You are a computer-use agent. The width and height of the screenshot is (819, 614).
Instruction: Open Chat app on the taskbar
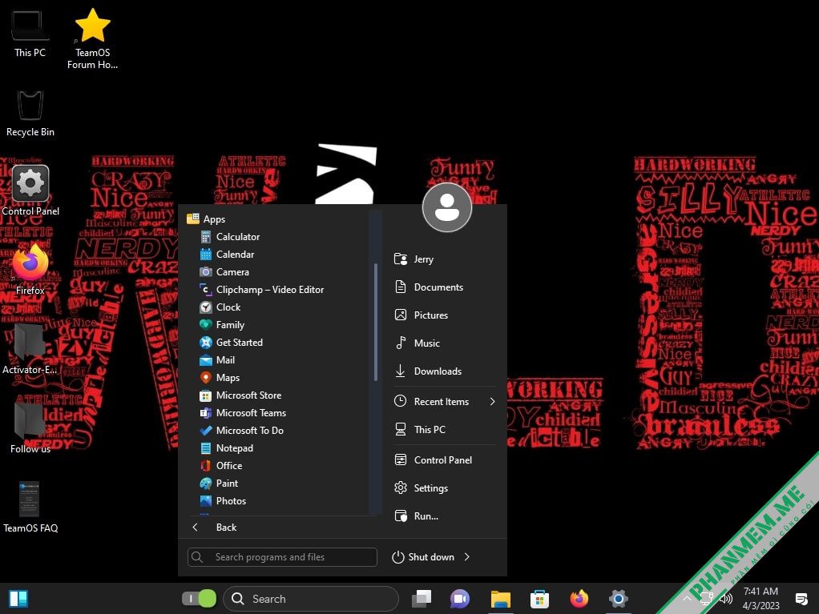(x=460, y=598)
